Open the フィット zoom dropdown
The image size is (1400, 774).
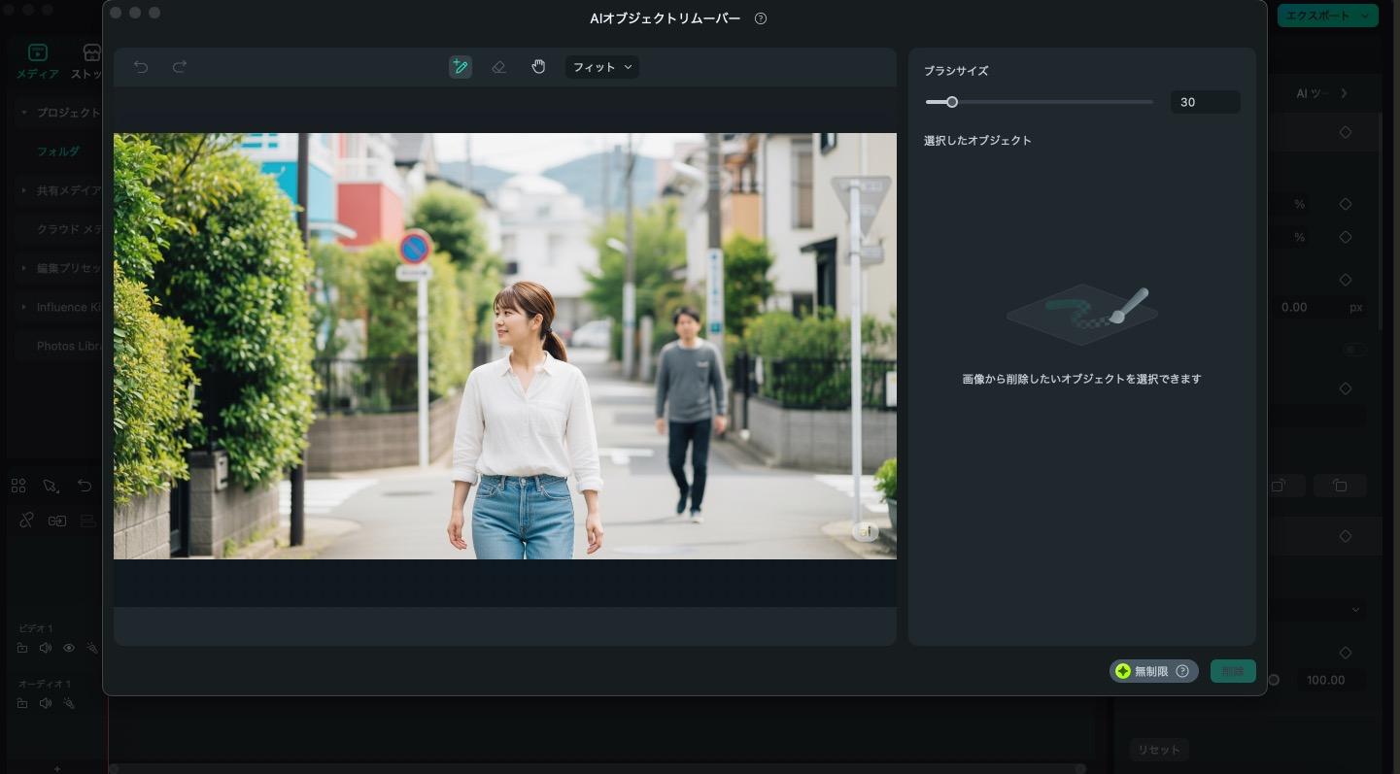[602, 67]
